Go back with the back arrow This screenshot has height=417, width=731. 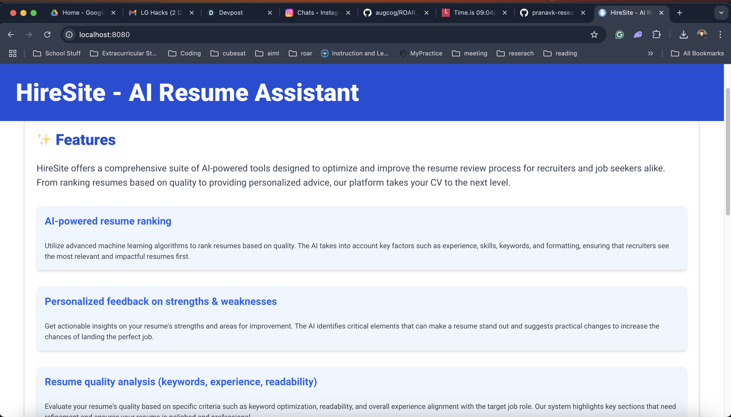click(x=11, y=35)
